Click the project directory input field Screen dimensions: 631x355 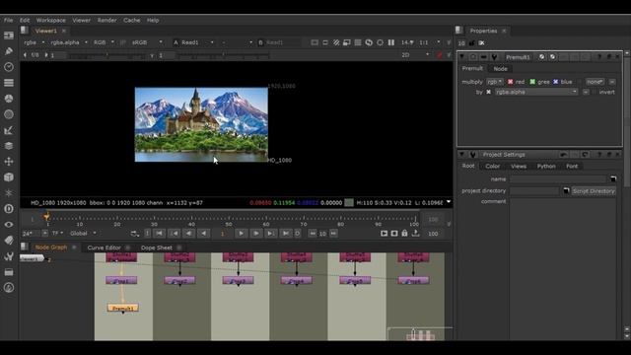534,190
